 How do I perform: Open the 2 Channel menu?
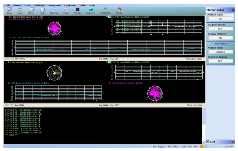[17, 5]
